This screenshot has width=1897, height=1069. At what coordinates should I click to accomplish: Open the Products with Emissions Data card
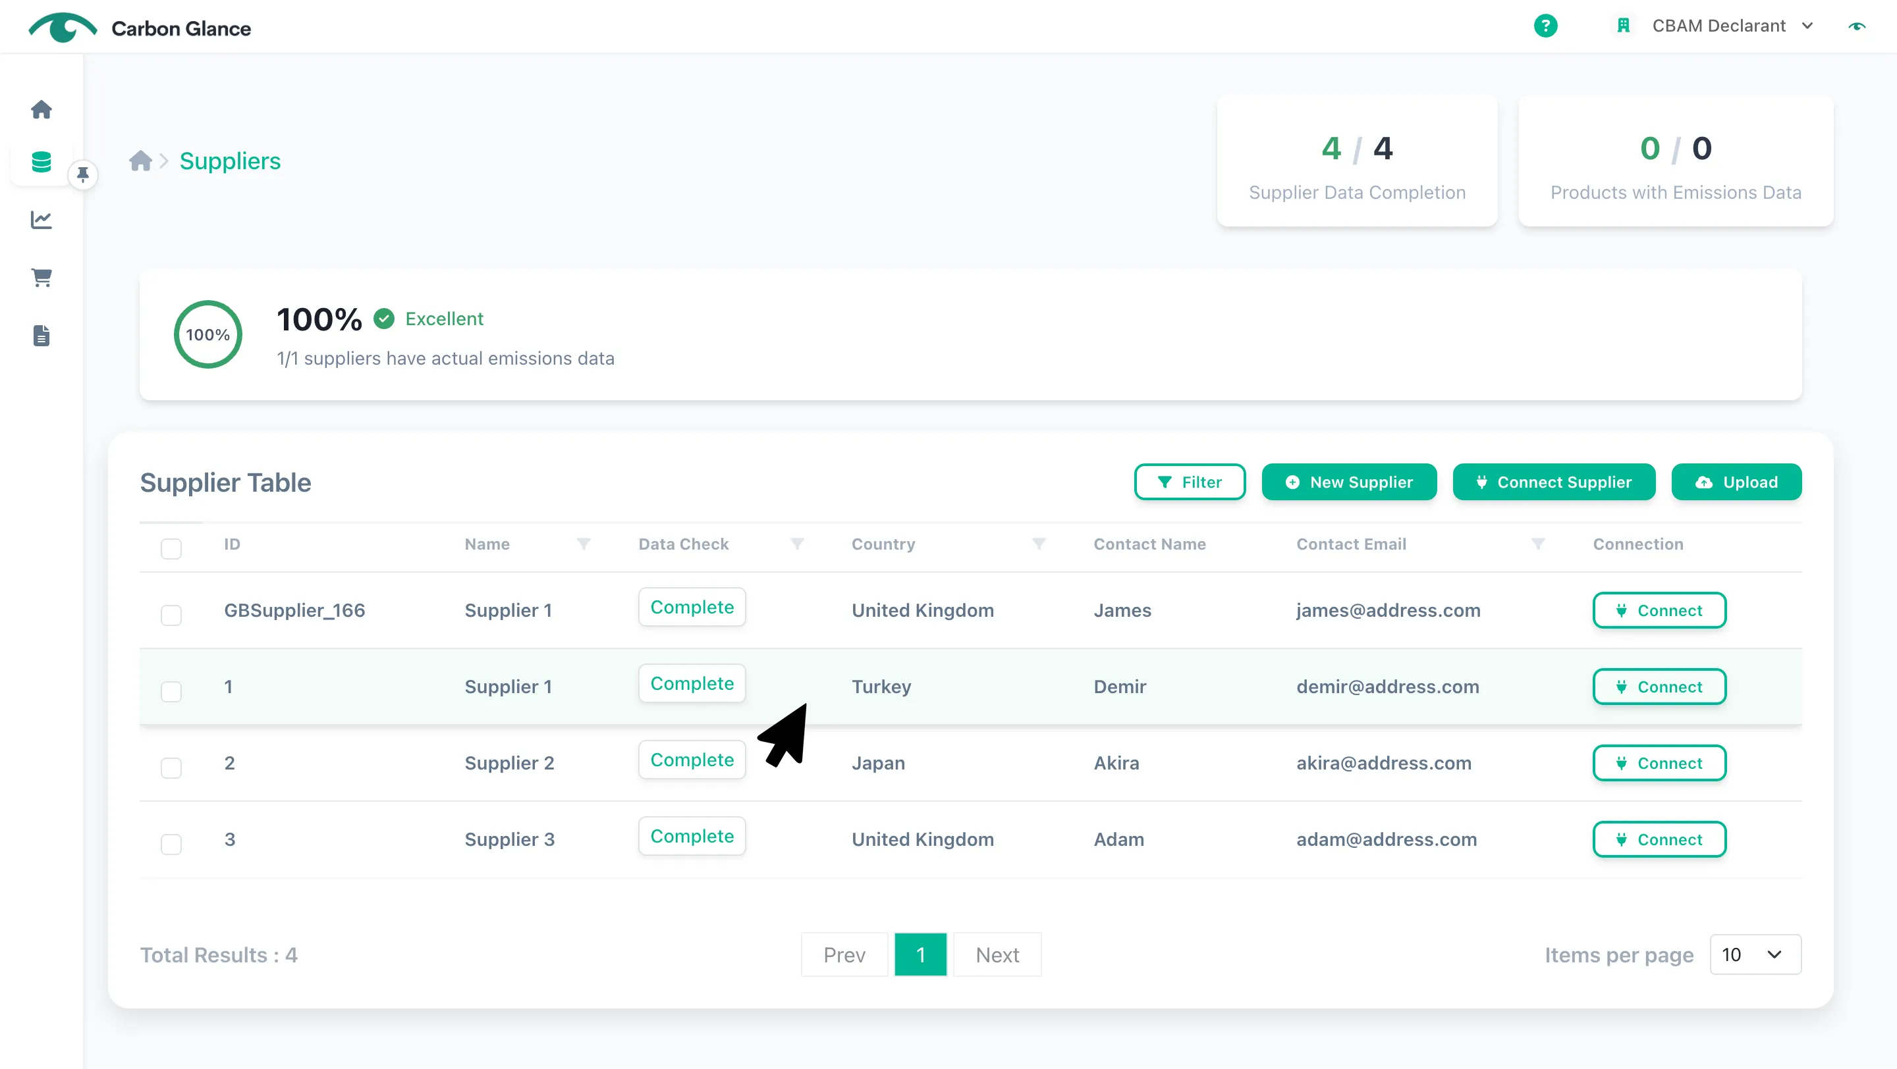(1675, 161)
